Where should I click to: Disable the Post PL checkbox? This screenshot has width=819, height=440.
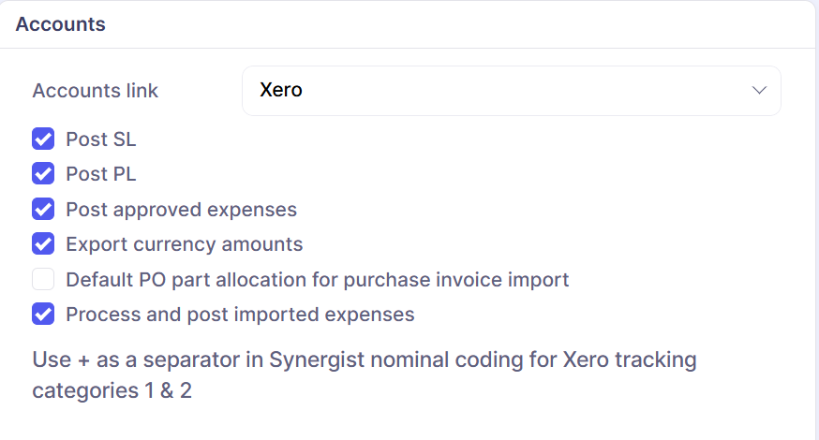(x=43, y=174)
